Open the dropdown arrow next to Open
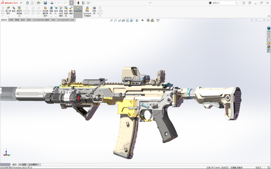271x169 pixels. (x=41, y=3)
